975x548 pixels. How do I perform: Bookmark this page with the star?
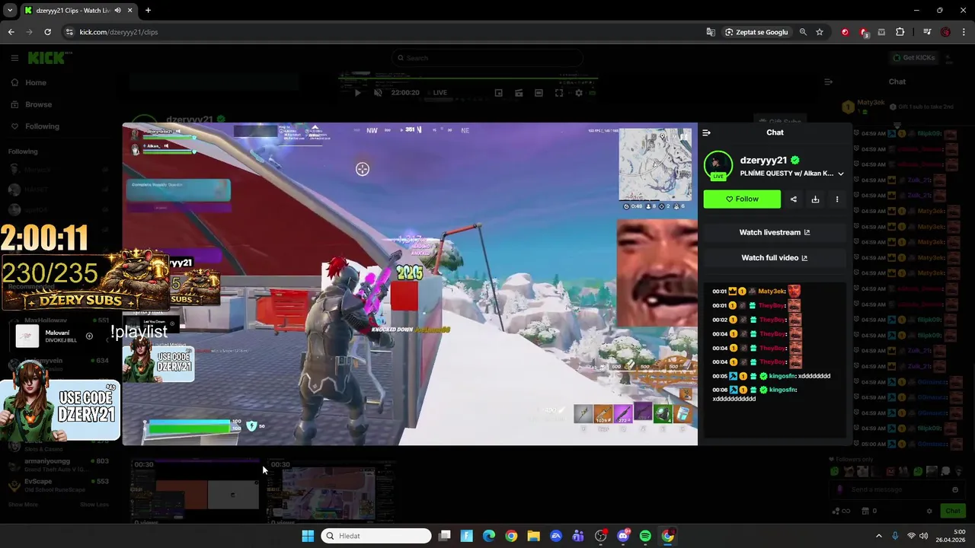point(820,32)
